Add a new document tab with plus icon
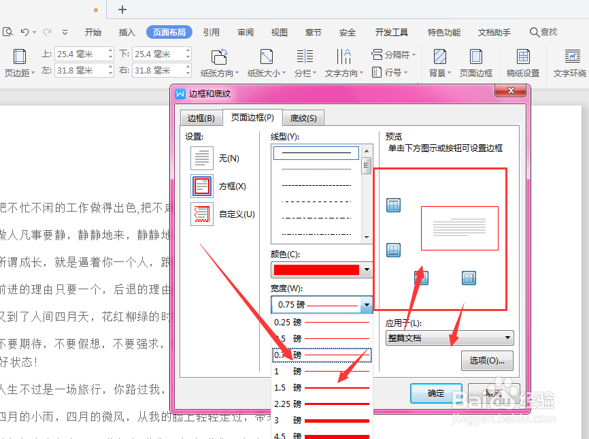The height and width of the screenshot is (439, 589). coord(122,10)
